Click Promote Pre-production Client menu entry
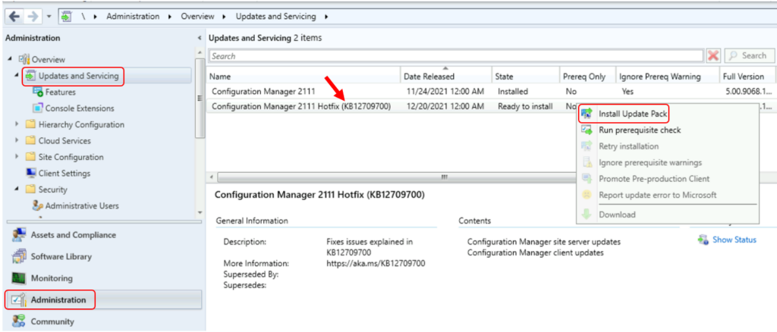This screenshot has width=777, height=332. click(x=654, y=179)
